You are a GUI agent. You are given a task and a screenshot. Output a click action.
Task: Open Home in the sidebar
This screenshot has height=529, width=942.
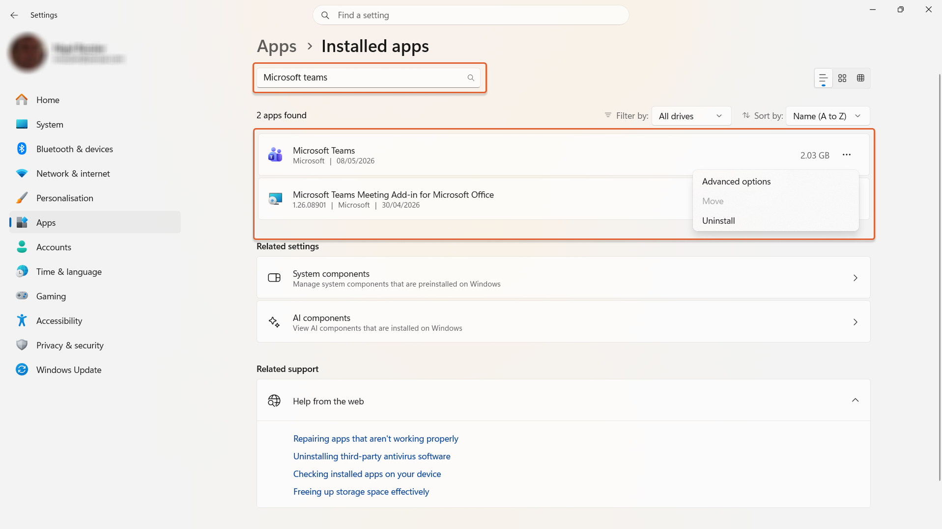95,100
